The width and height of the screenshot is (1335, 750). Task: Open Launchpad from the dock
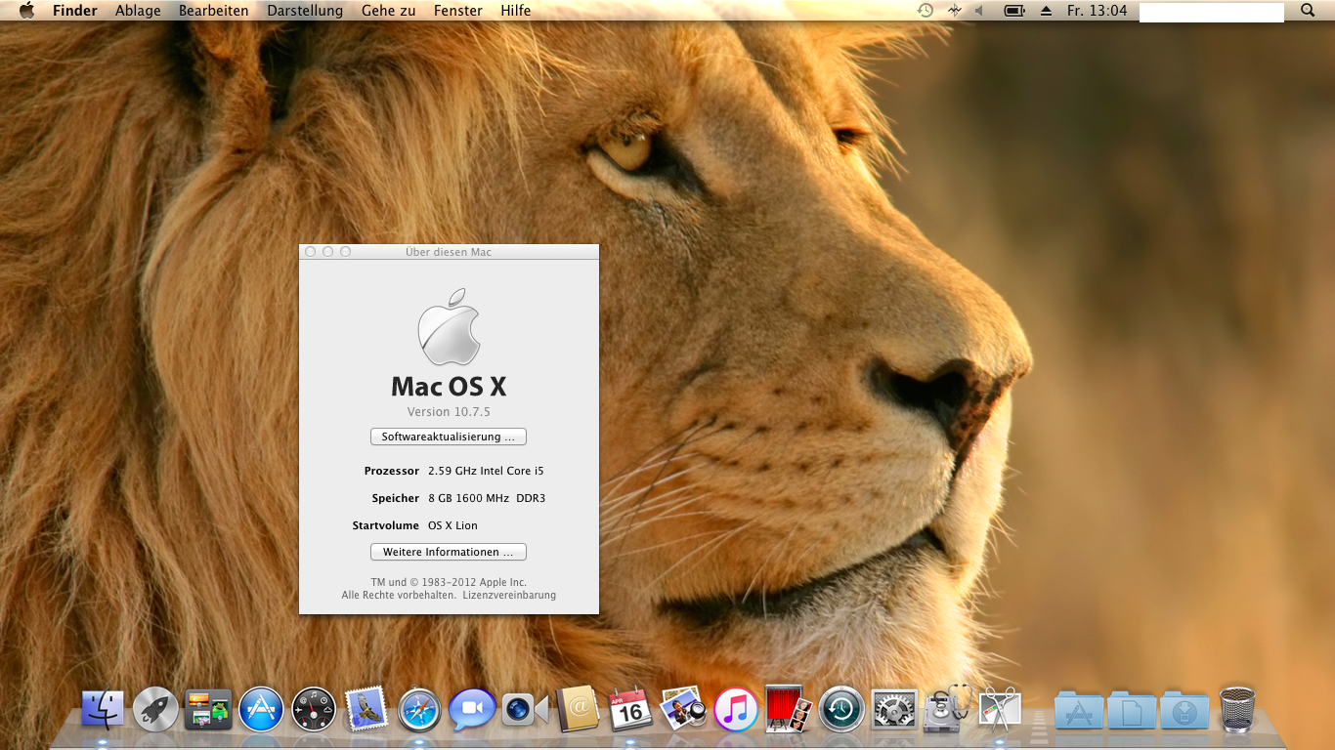coord(155,710)
